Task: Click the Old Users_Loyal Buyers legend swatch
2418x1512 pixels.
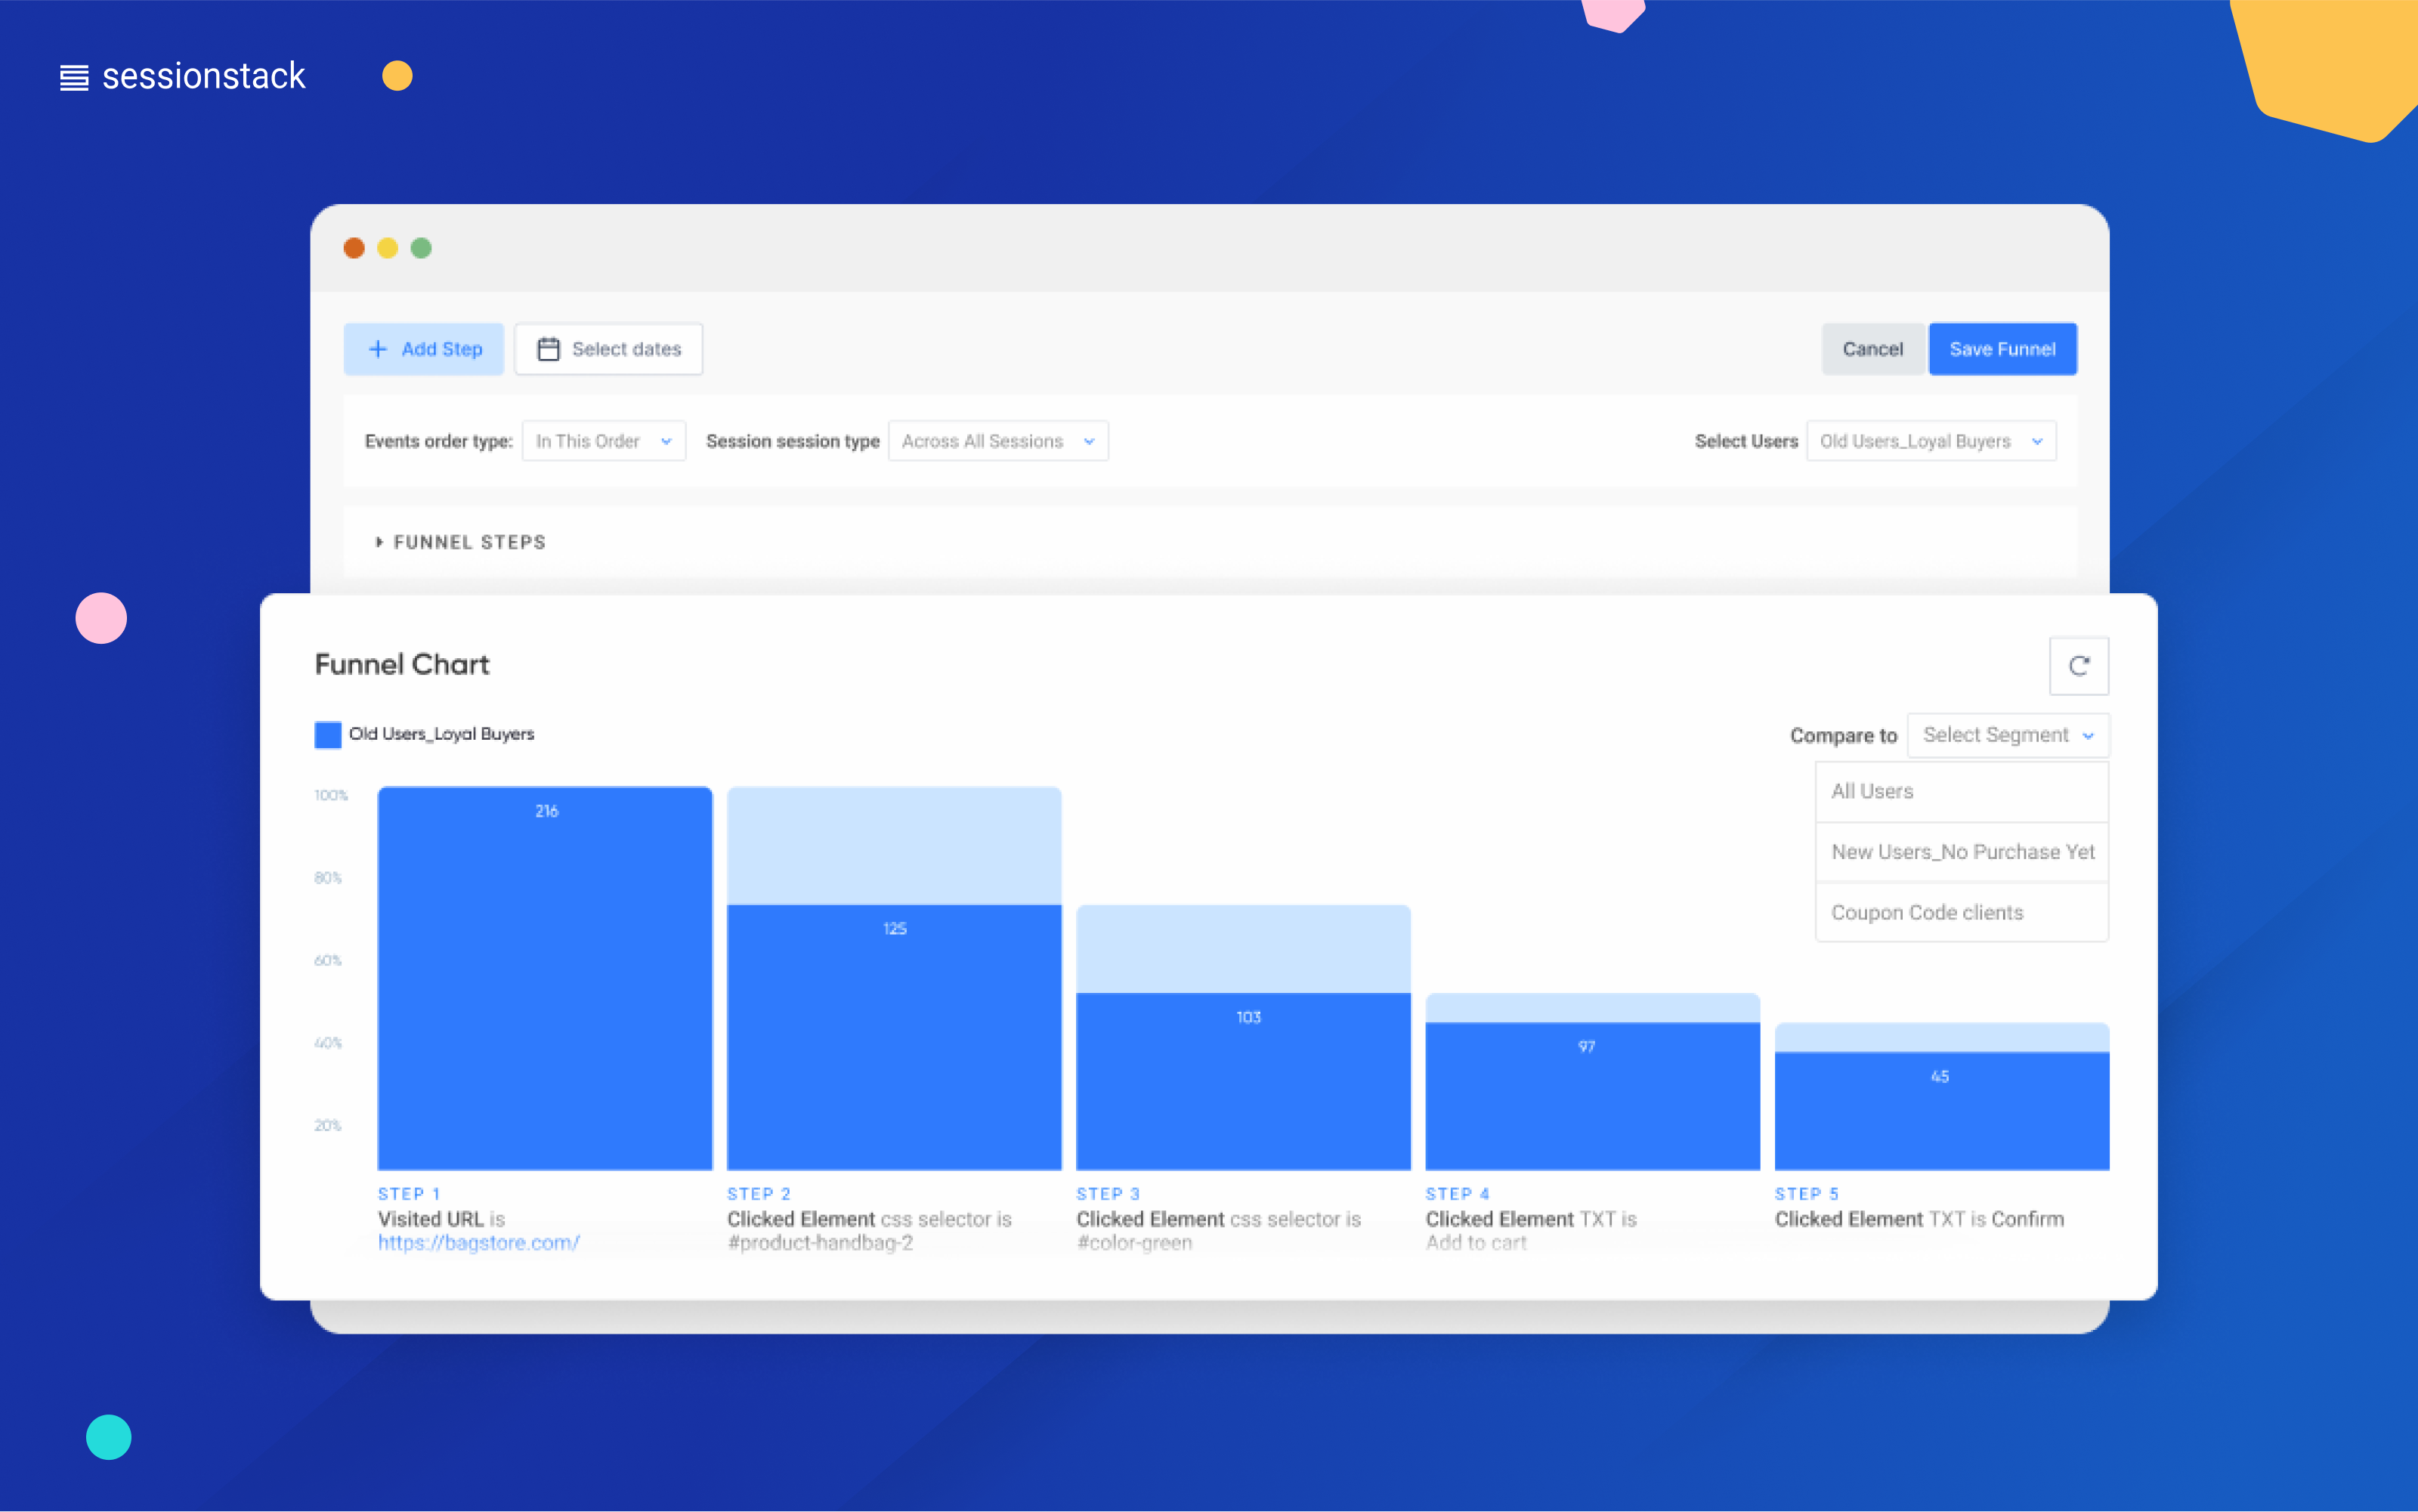Action: click(x=327, y=734)
